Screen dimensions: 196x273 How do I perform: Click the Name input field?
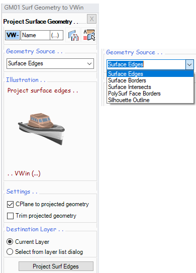pos(36,35)
